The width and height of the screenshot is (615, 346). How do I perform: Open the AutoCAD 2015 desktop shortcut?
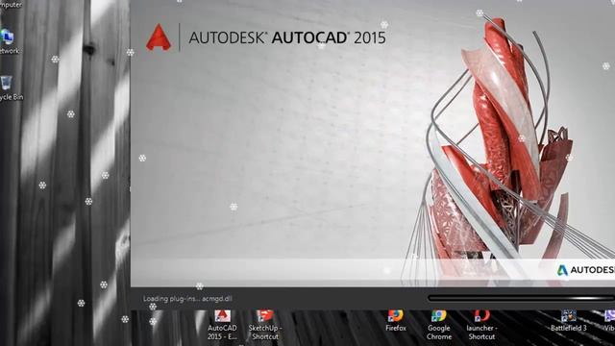click(222, 325)
